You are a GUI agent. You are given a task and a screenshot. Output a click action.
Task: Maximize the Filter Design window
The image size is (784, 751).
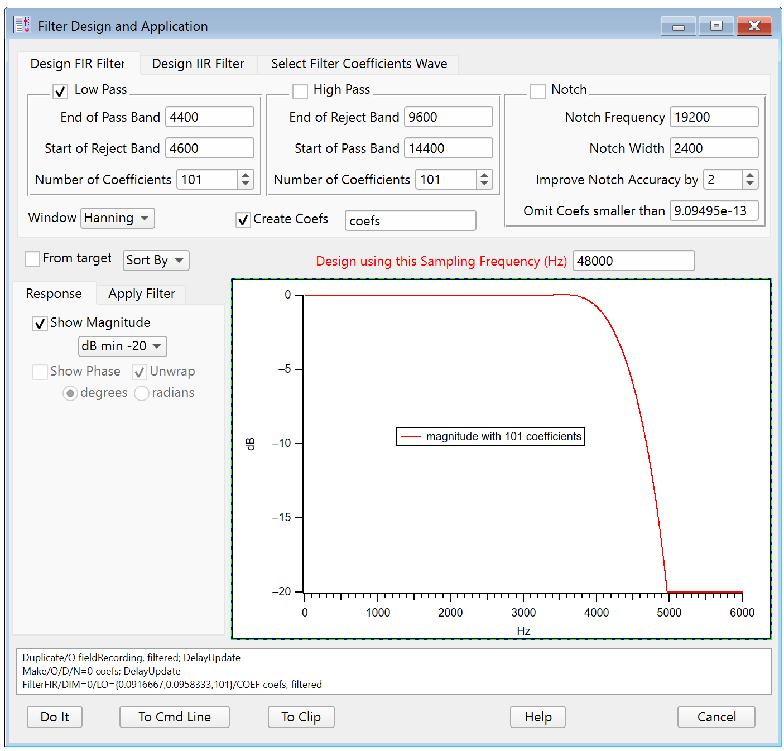pos(716,26)
